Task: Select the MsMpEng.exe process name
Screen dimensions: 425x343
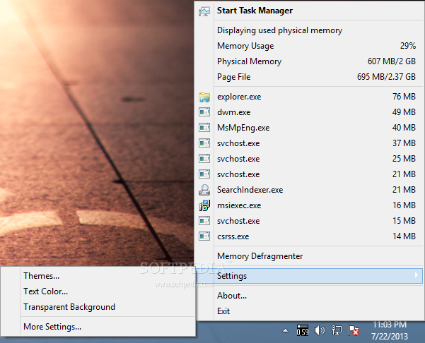Action: (x=243, y=128)
